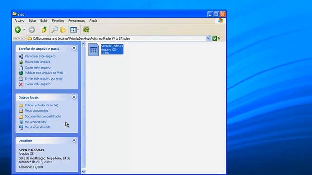Click Publicar este arquivo na Web
Screen dimensions: 312x175
pos(44,73)
